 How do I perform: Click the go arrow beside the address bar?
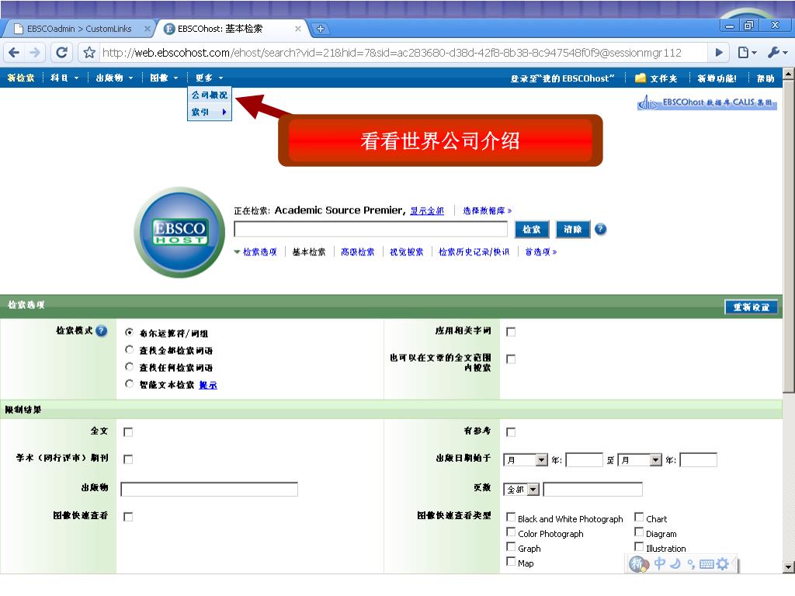(719, 52)
